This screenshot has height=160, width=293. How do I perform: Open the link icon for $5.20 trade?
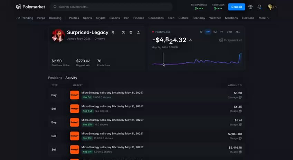[240, 97]
